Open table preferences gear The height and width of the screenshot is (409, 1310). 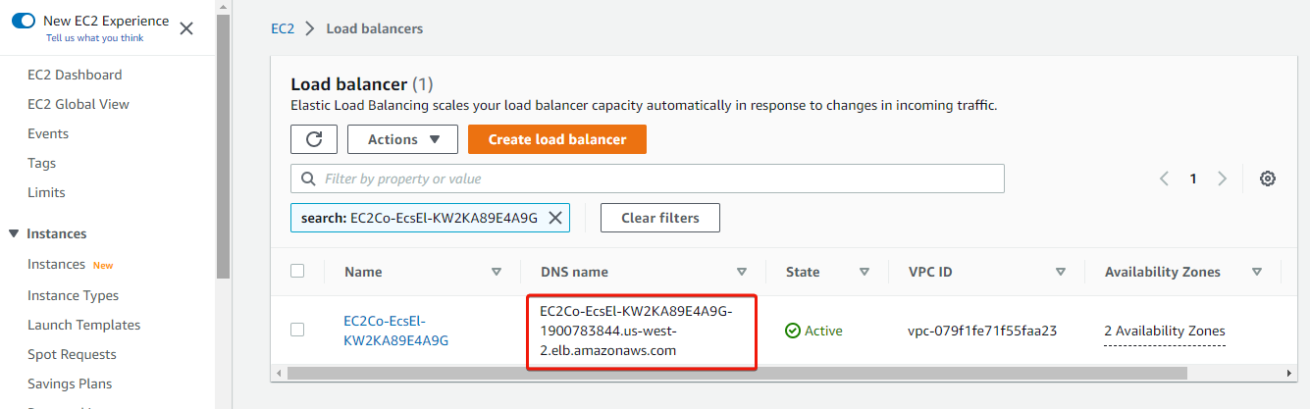click(x=1268, y=179)
